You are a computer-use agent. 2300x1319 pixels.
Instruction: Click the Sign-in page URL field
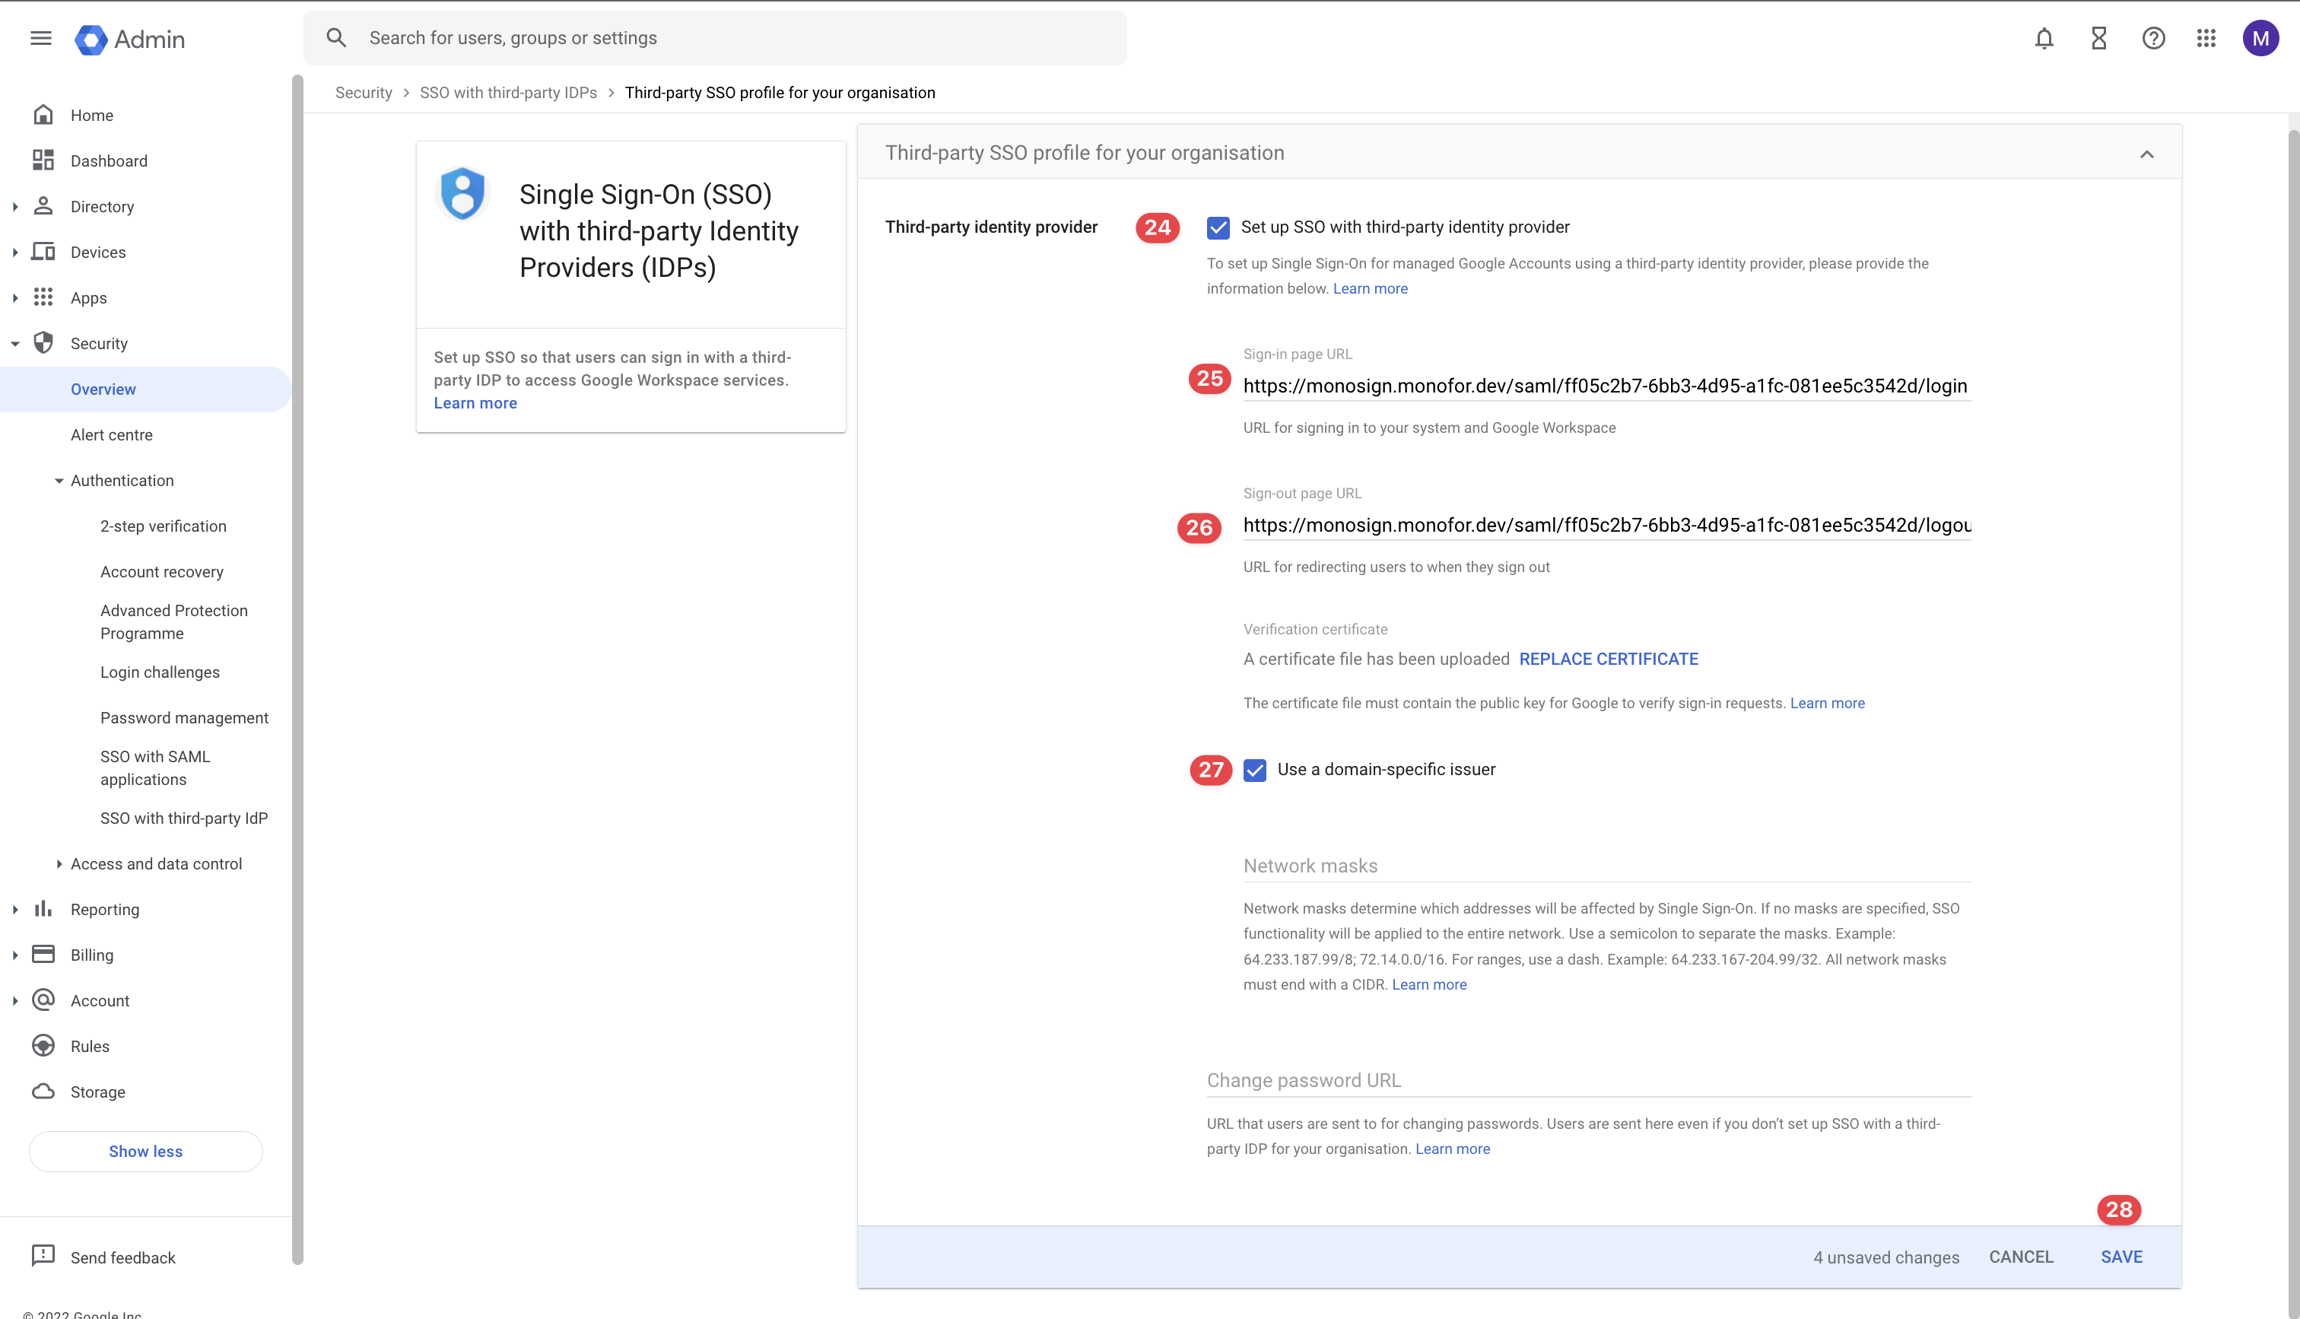tap(1605, 386)
